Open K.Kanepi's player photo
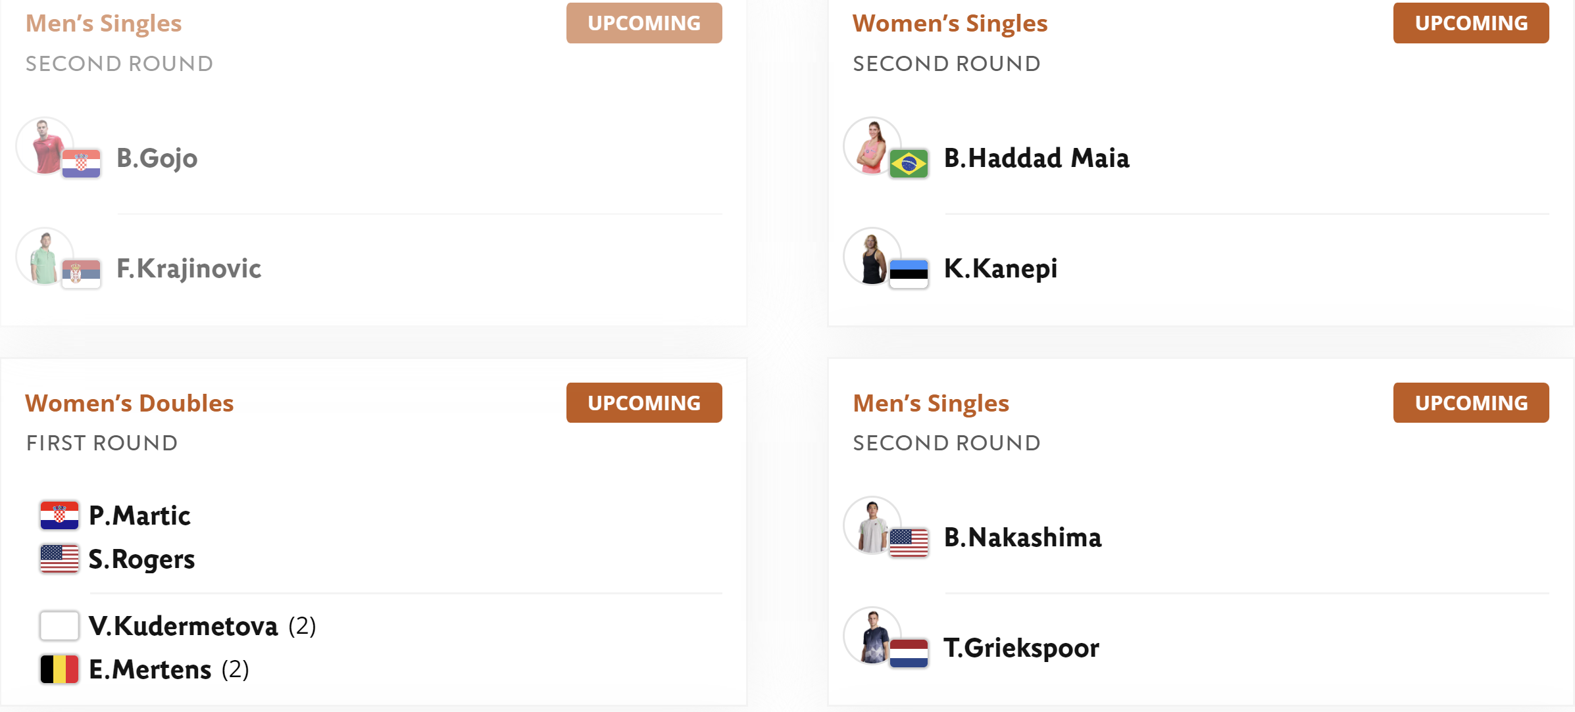 pyautogui.click(x=872, y=256)
